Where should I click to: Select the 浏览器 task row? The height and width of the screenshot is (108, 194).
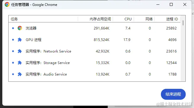[94, 28]
